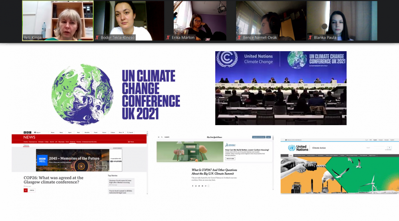Click muted microphone icon beside Bodor Tekla-Kincső
Screen dimensions: 399x221
pos(97,38)
